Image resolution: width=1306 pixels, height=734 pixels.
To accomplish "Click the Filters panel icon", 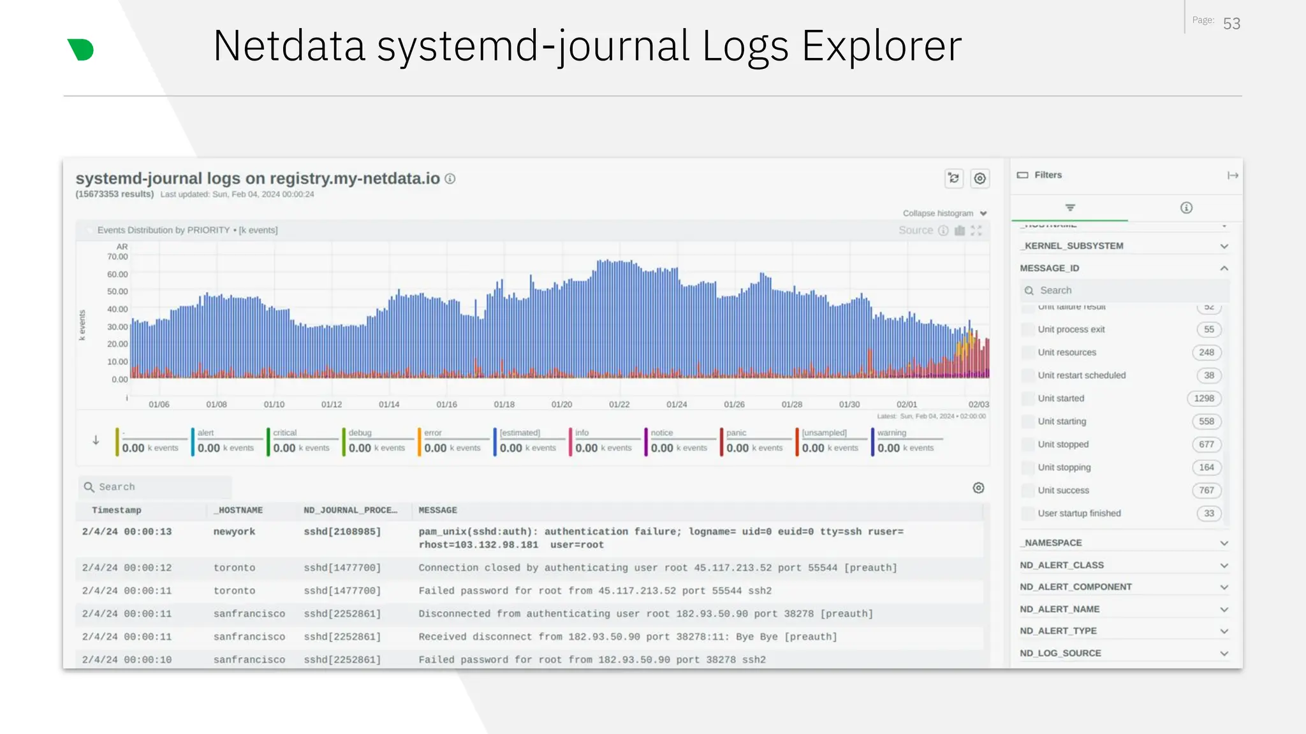I will point(1023,175).
